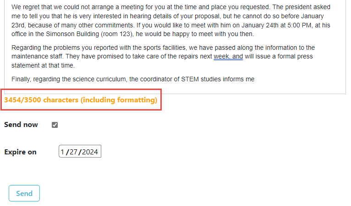
Task: Click the "Expire on" label
Action: tap(20, 152)
